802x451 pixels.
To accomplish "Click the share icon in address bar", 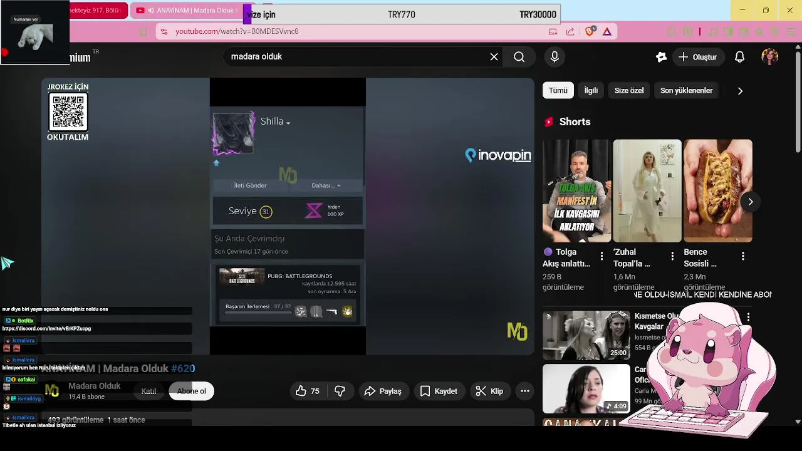I will pos(570,31).
